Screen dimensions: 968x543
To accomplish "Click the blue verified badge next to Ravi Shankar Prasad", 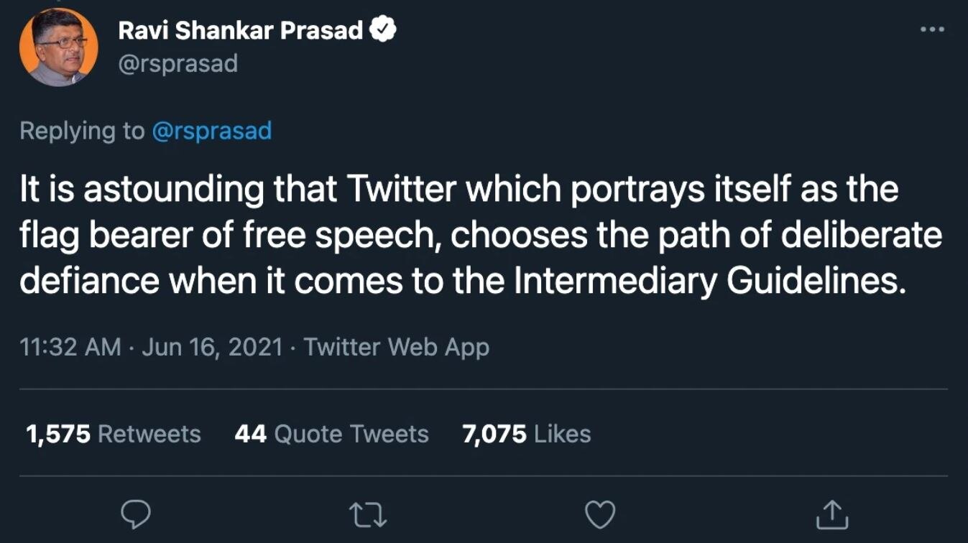I will (x=383, y=28).
